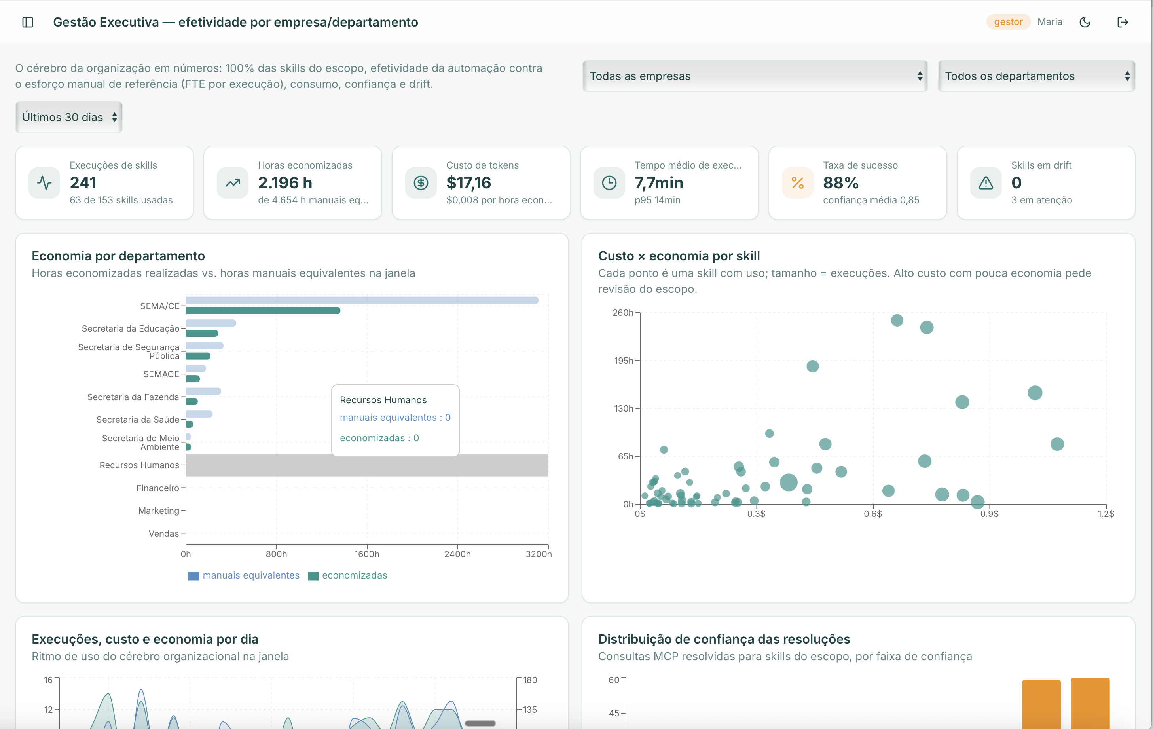Click the clock icon on Tempo médio
The width and height of the screenshot is (1153, 729).
pos(609,182)
